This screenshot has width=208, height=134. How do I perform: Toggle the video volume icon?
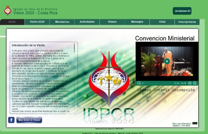190,83
